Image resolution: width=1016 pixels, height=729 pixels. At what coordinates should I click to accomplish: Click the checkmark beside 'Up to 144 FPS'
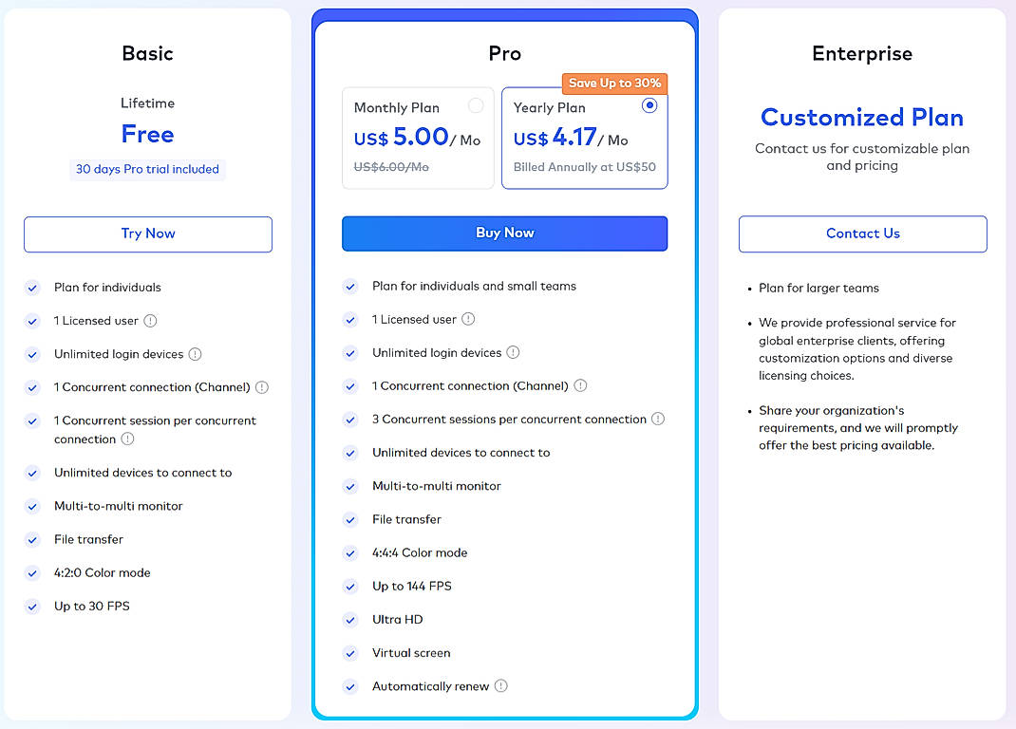point(350,586)
